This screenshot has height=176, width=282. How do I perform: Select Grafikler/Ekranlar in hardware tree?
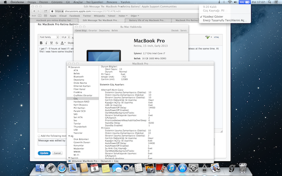point(83,95)
